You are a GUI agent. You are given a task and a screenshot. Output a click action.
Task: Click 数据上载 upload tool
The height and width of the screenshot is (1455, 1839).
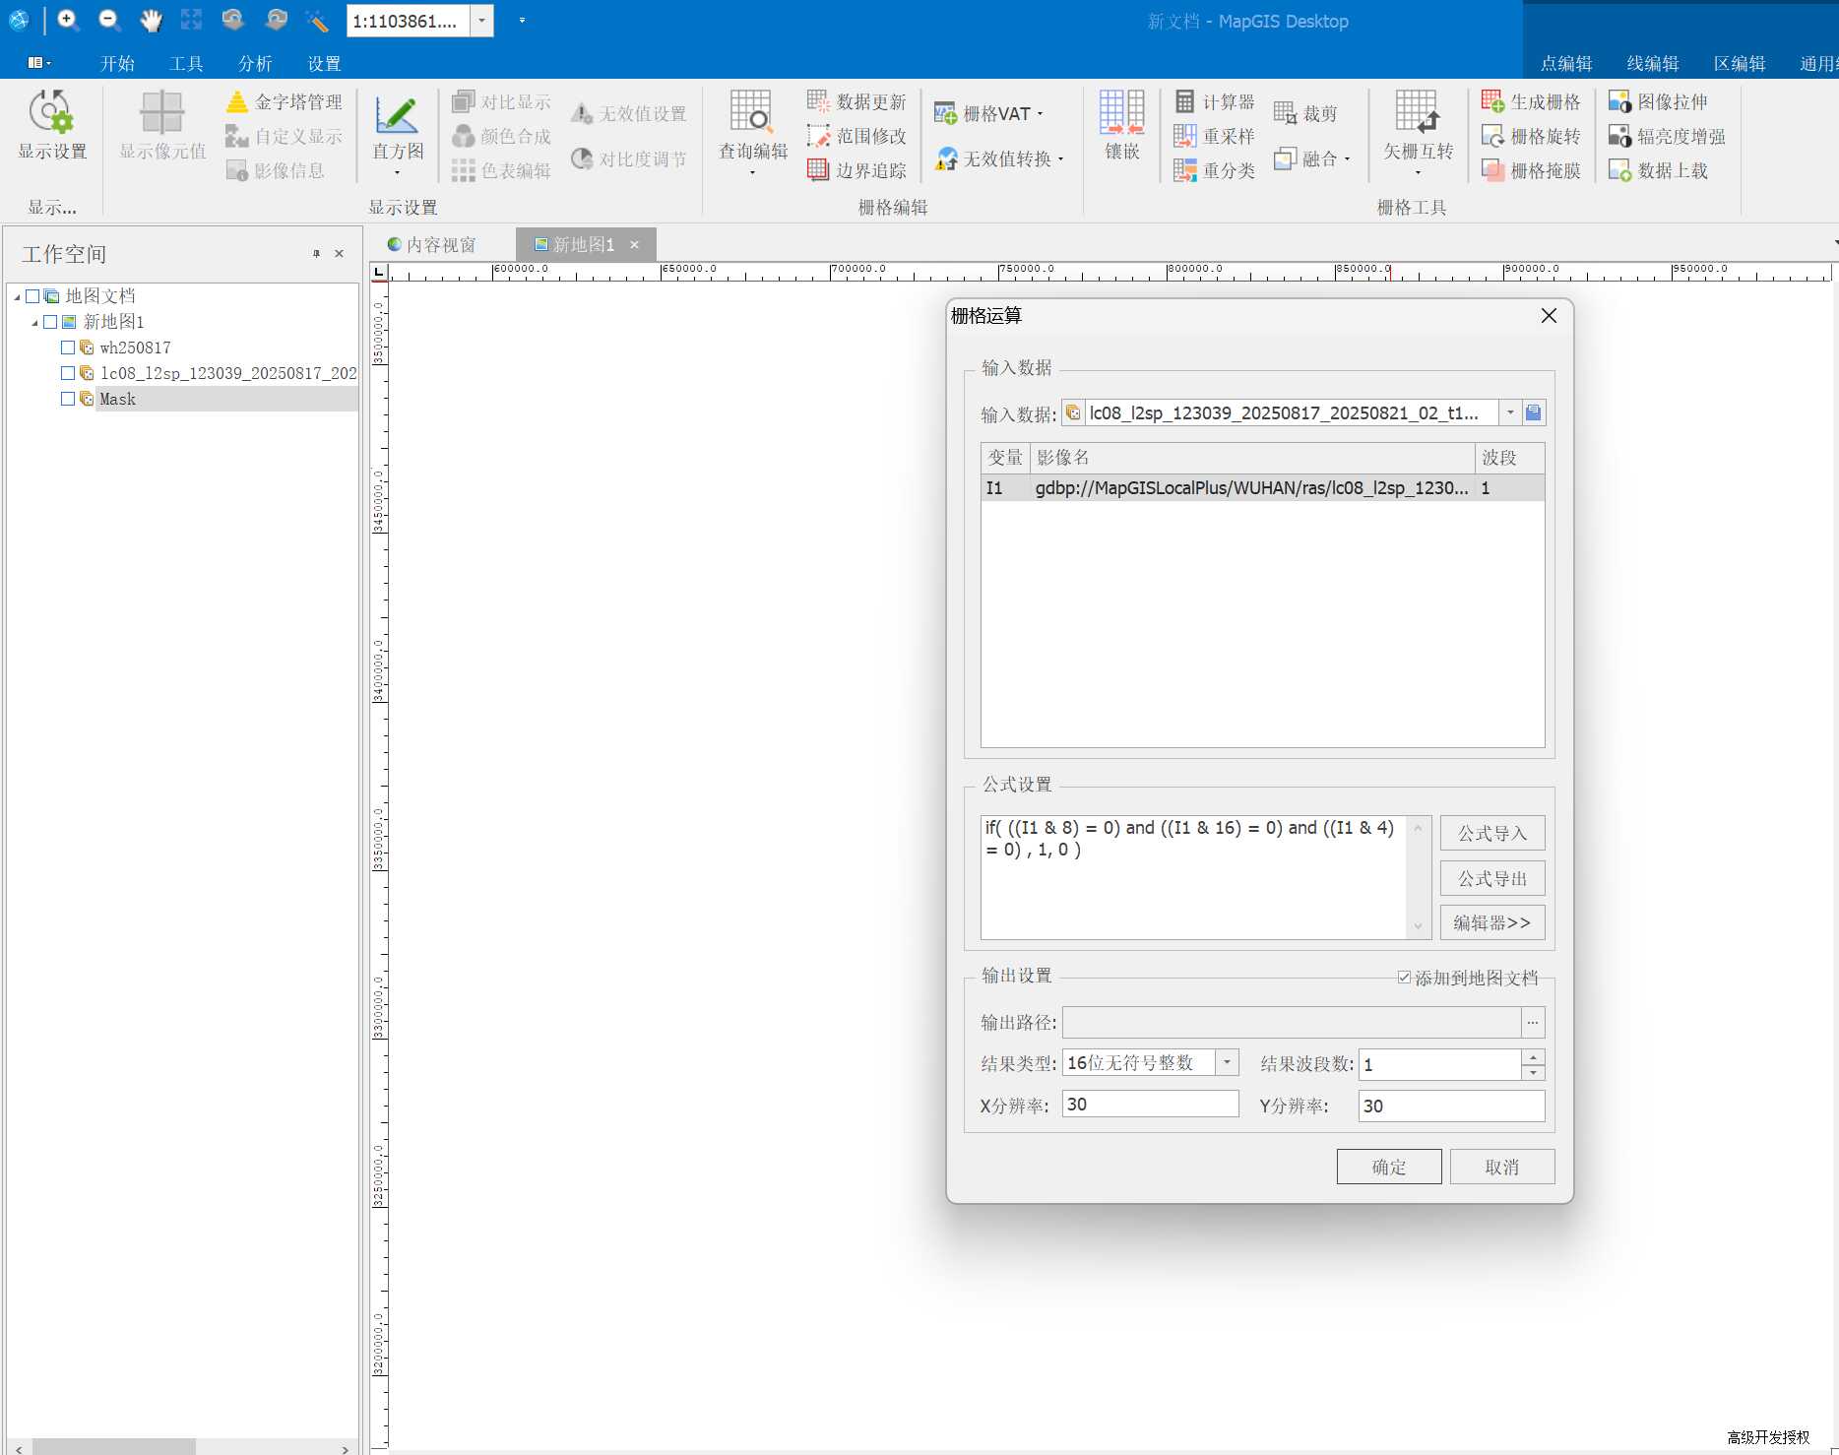coord(1659,171)
